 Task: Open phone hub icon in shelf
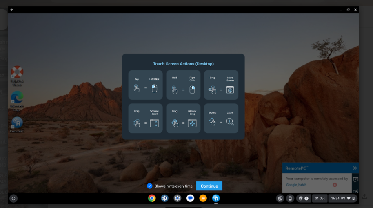pos(290,198)
